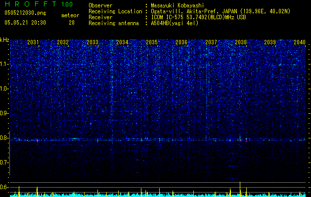Click the Observer label

coord(100,5)
